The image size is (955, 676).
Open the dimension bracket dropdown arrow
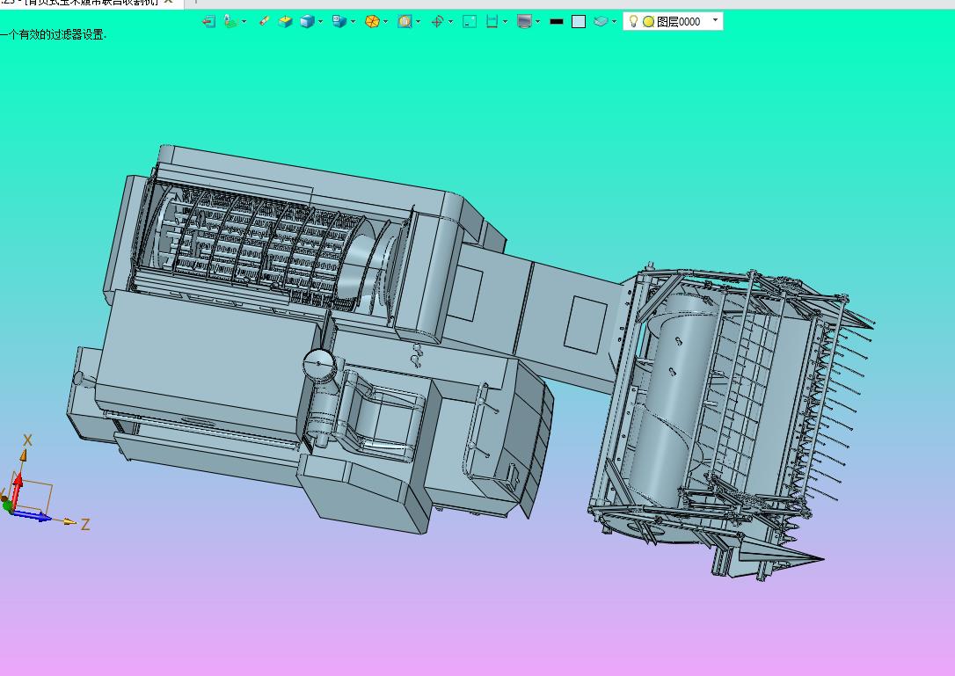click(506, 22)
